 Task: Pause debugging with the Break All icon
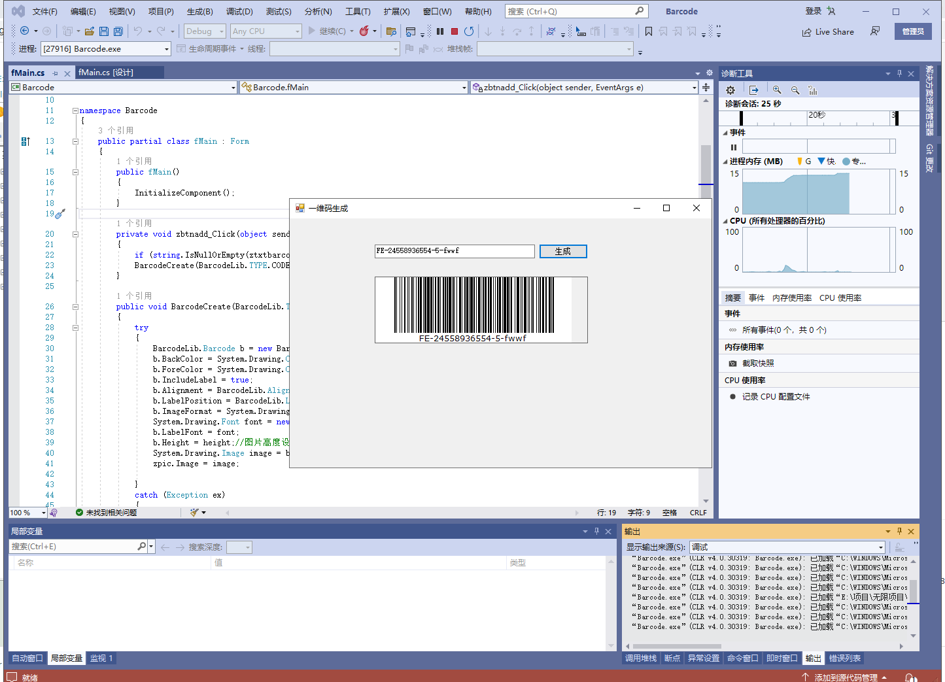(440, 31)
